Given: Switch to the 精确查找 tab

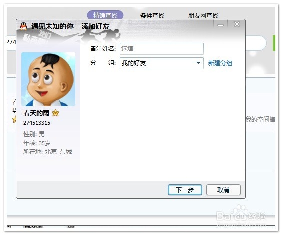Looking at the screenshot, I should point(105,15).
